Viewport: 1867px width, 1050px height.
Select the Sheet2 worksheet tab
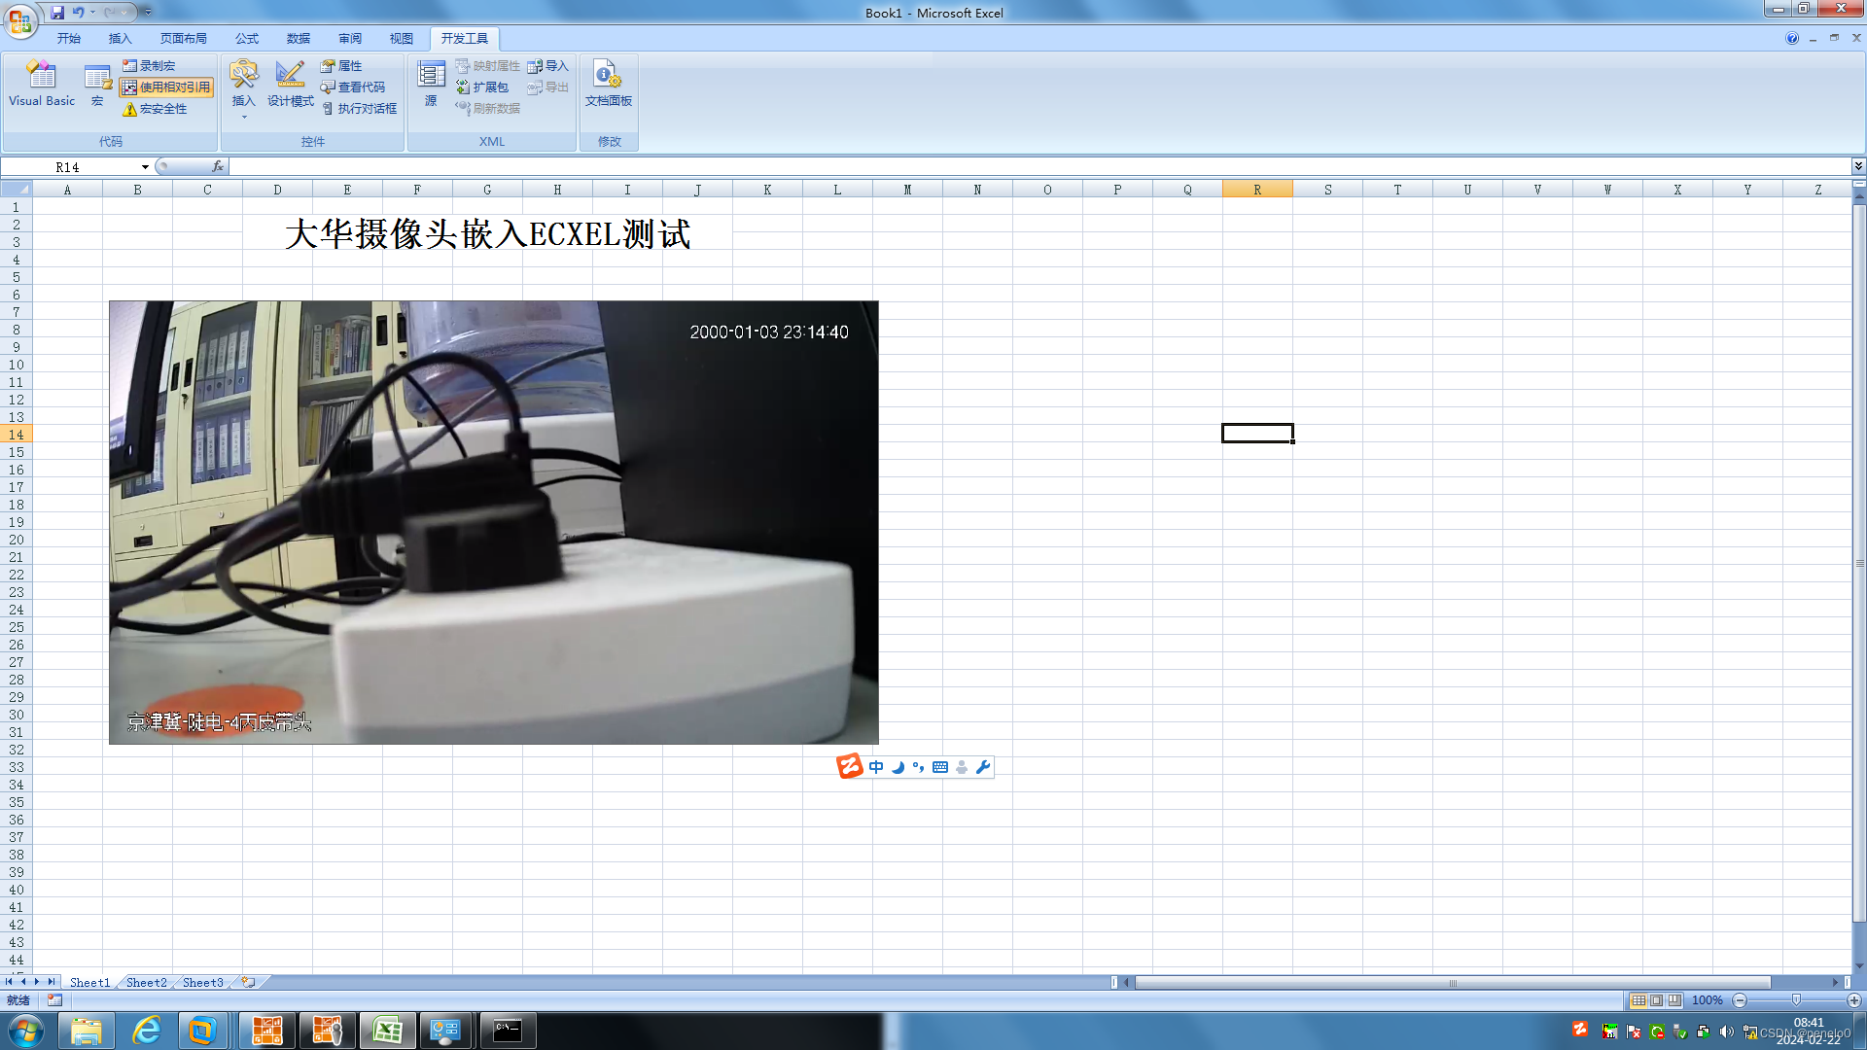(x=146, y=982)
